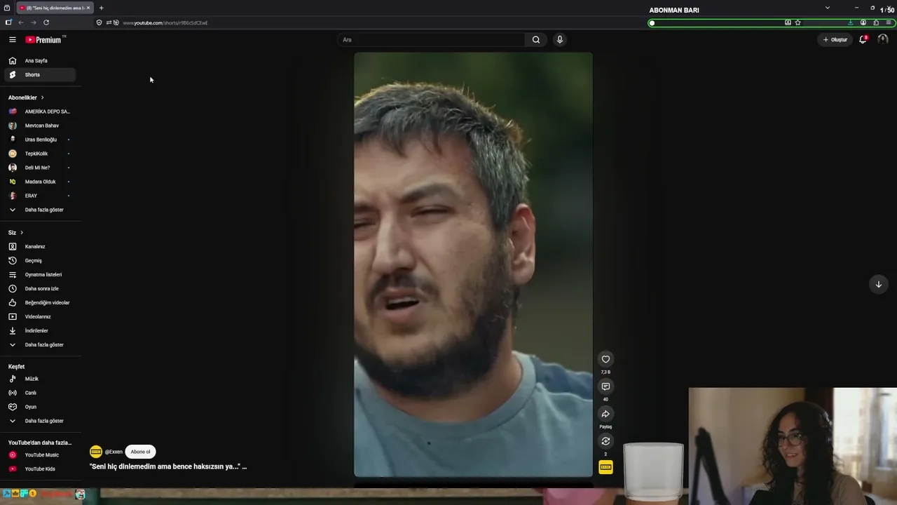Click the Shorts video player
The width and height of the screenshot is (897, 505).
coord(473,265)
